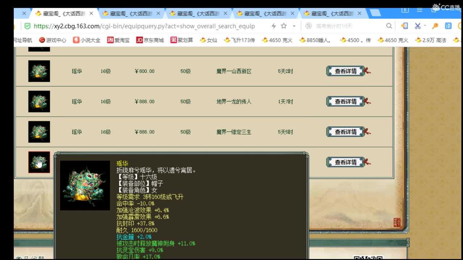
Task: Click the URL address field
Action: click(144, 26)
